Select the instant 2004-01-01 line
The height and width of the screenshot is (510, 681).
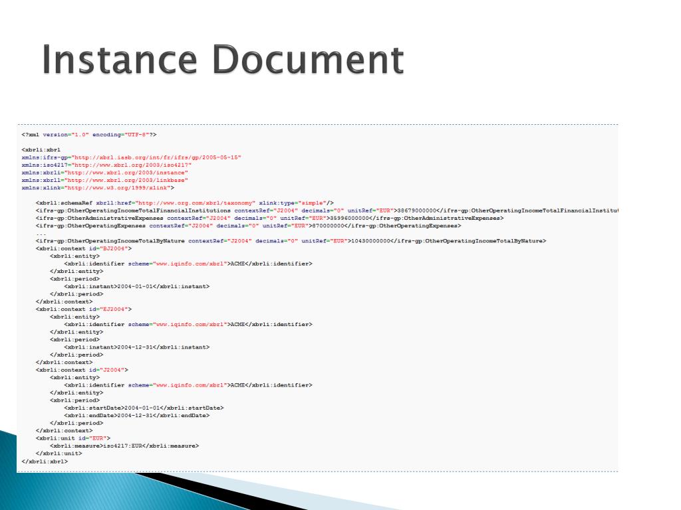tap(137, 286)
